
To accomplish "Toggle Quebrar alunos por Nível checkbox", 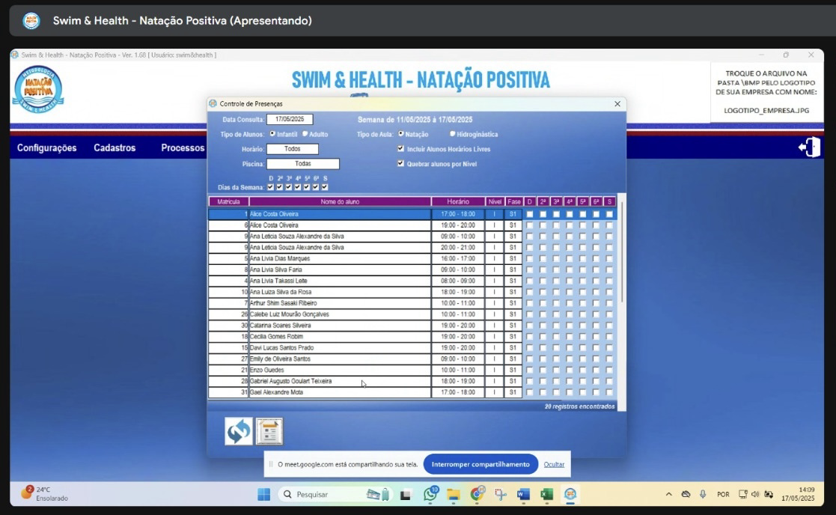I will pyautogui.click(x=400, y=164).
